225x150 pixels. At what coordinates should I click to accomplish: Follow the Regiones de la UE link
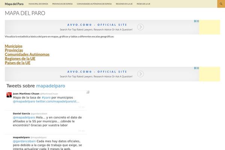(20, 58)
